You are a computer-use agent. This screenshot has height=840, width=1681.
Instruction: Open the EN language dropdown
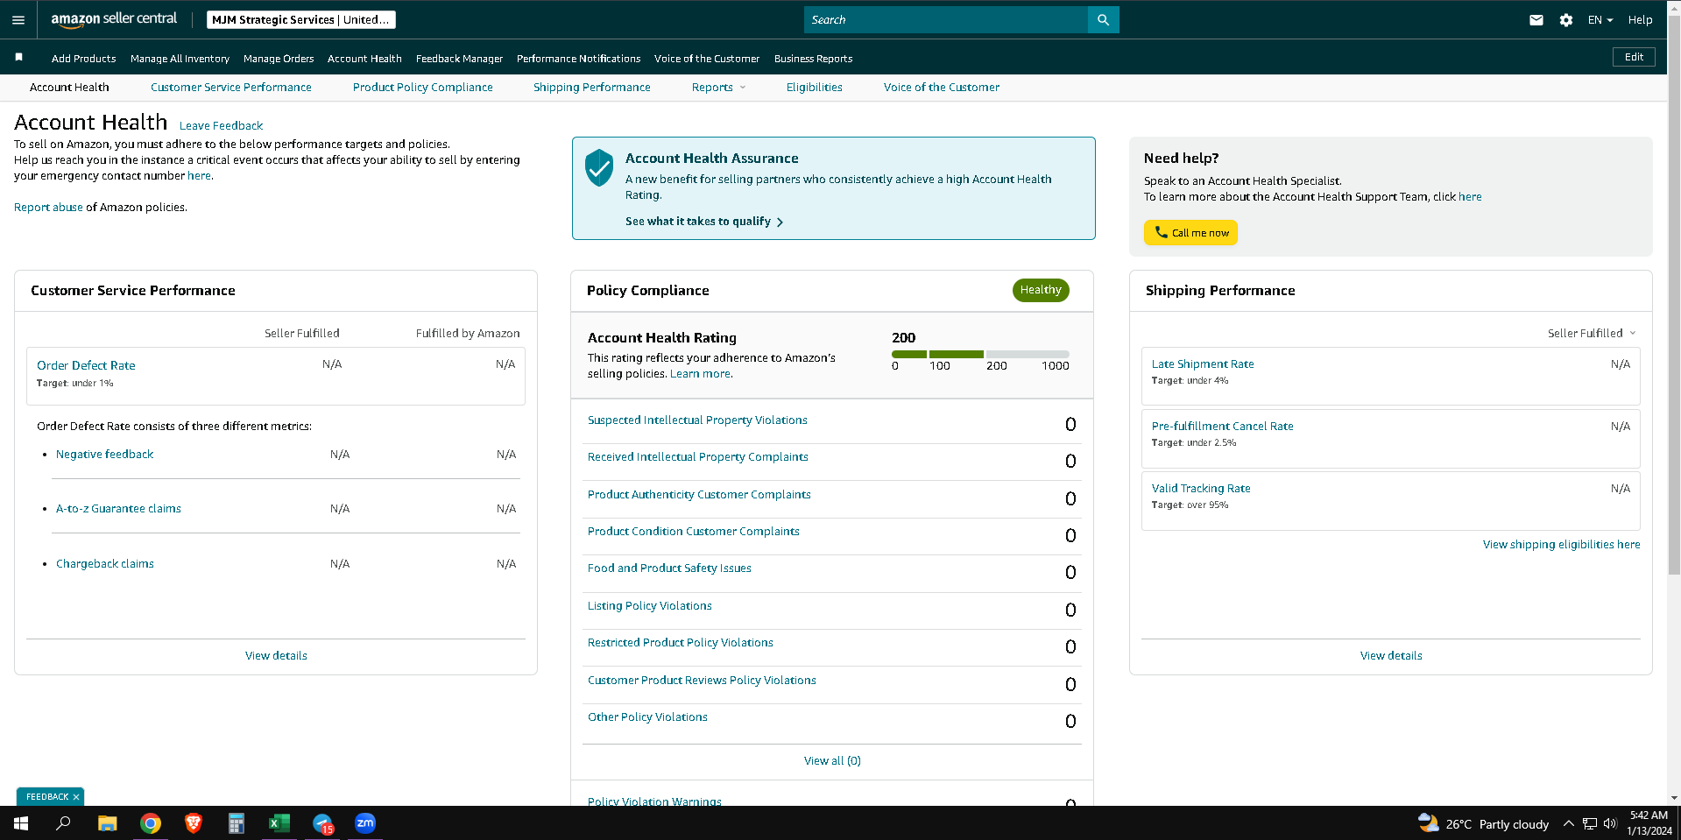tap(1600, 19)
